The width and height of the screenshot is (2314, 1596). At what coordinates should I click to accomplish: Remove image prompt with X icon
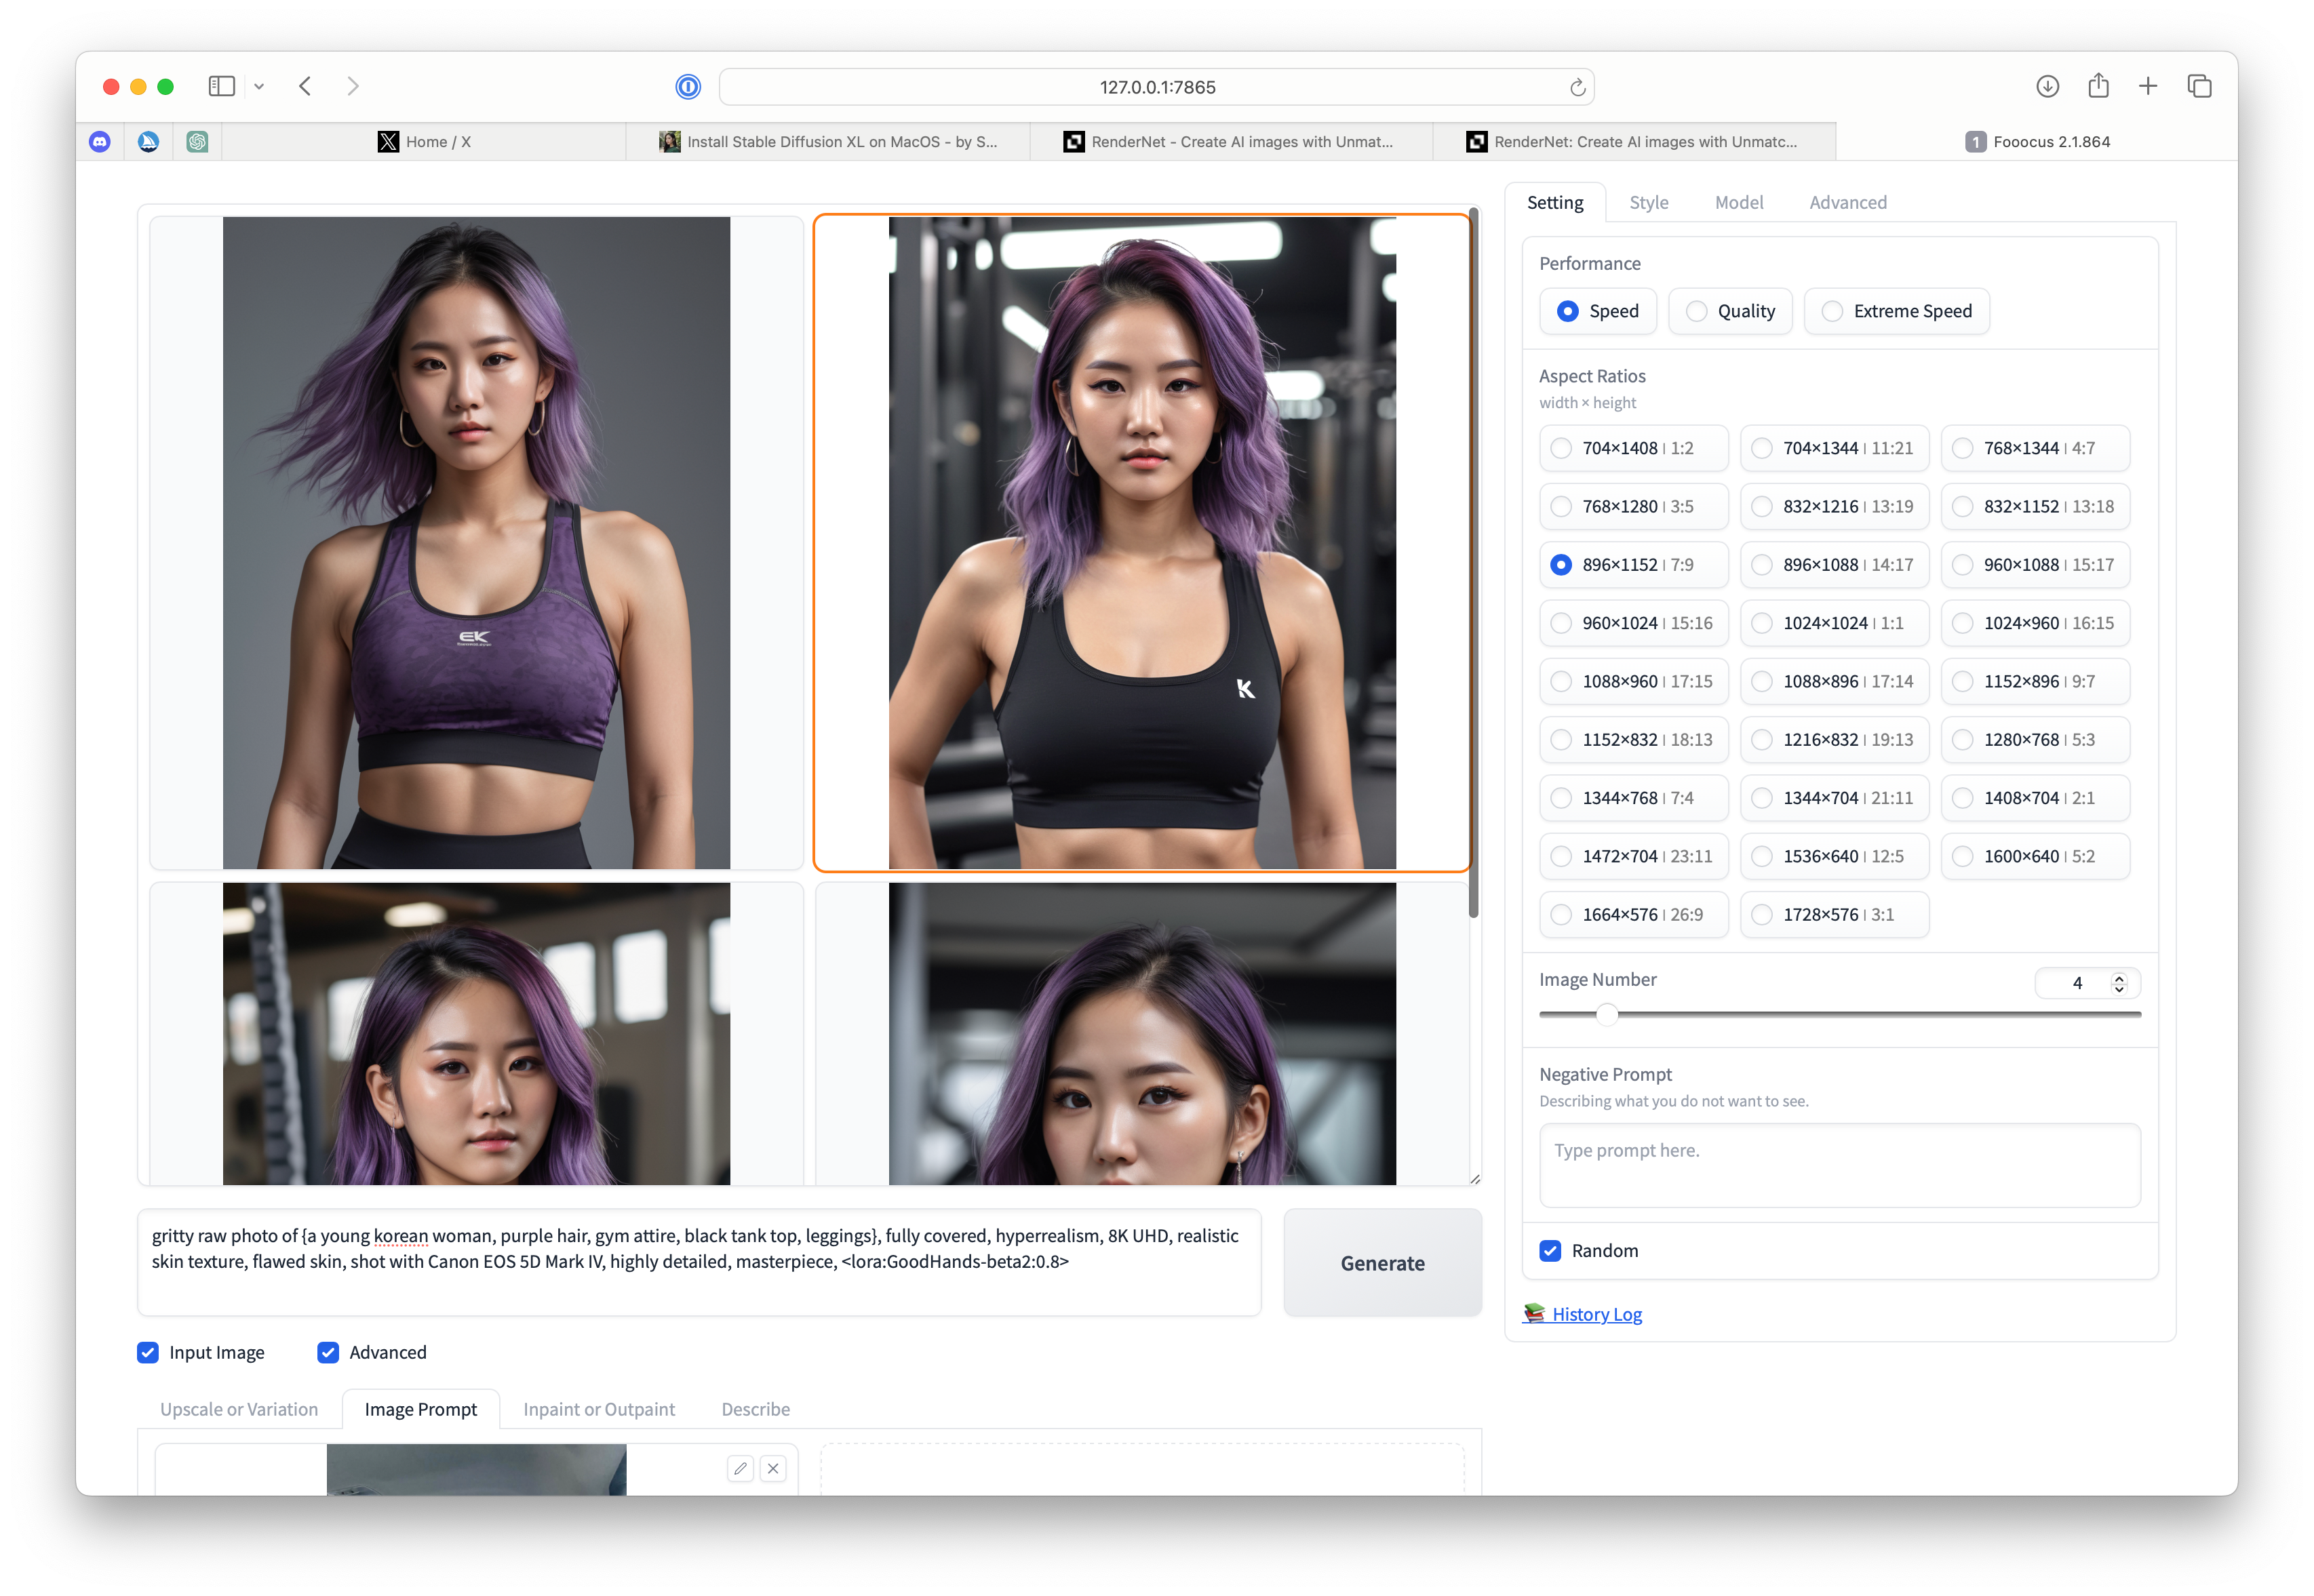773,1468
